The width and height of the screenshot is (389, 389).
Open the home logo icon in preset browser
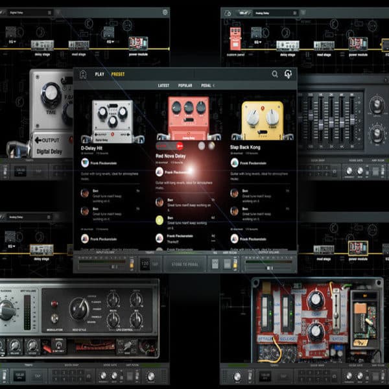(x=83, y=74)
